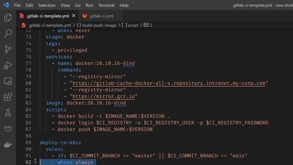Switch to the .gitlab-ci.yml tab
This screenshot has width=293, height=165.
click(x=101, y=16)
